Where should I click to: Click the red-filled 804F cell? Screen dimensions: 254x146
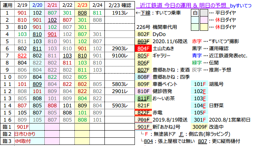coord(144,48)
